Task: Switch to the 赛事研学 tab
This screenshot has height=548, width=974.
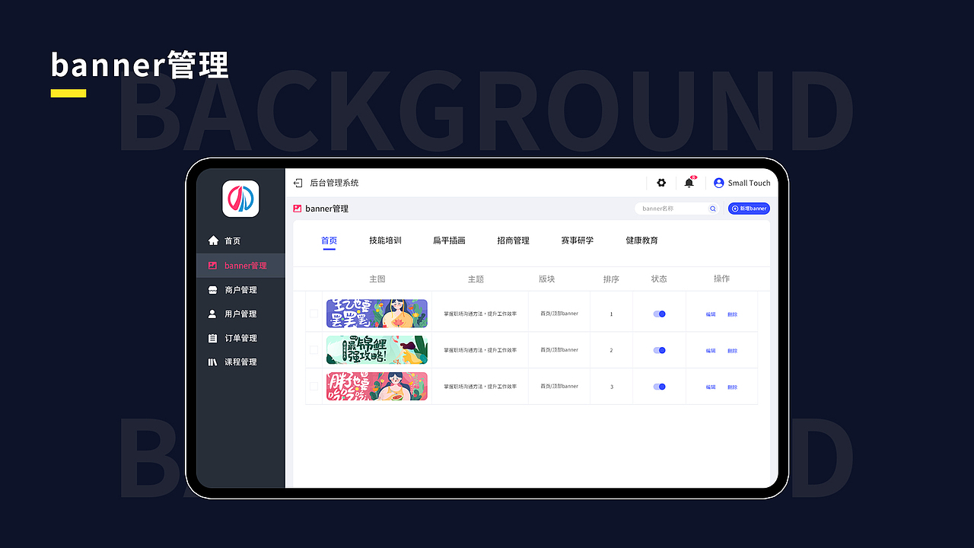Action: pyautogui.click(x=578, y=241)
